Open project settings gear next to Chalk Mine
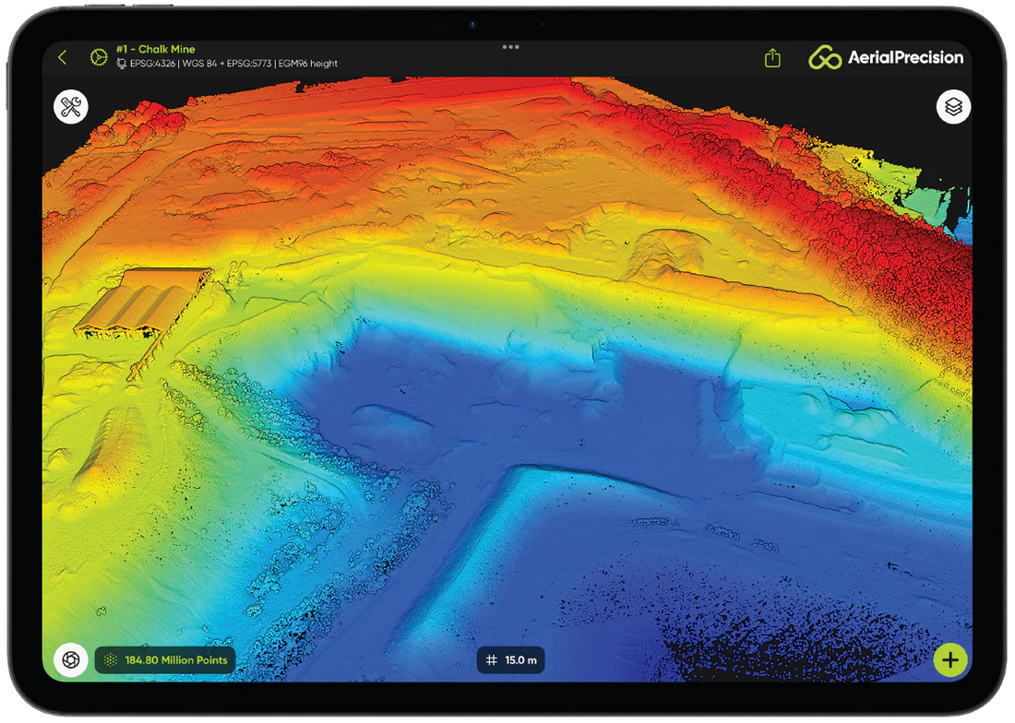Screen dimensions: 1015x723 [98, 57]
